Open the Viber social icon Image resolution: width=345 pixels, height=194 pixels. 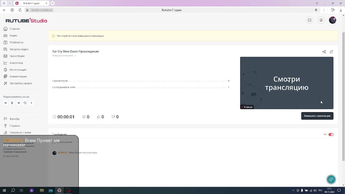(25, 103)
